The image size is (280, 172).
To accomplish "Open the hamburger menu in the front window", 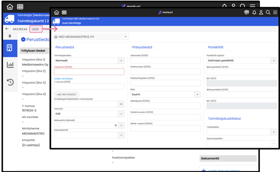I will [275, 13].
